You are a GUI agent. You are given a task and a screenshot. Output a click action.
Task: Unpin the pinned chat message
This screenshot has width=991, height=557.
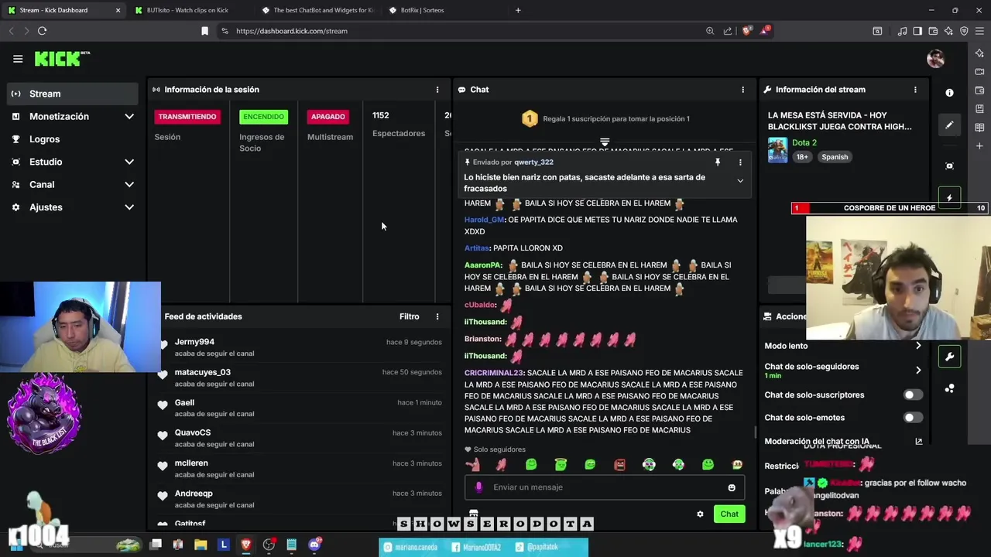718,162
